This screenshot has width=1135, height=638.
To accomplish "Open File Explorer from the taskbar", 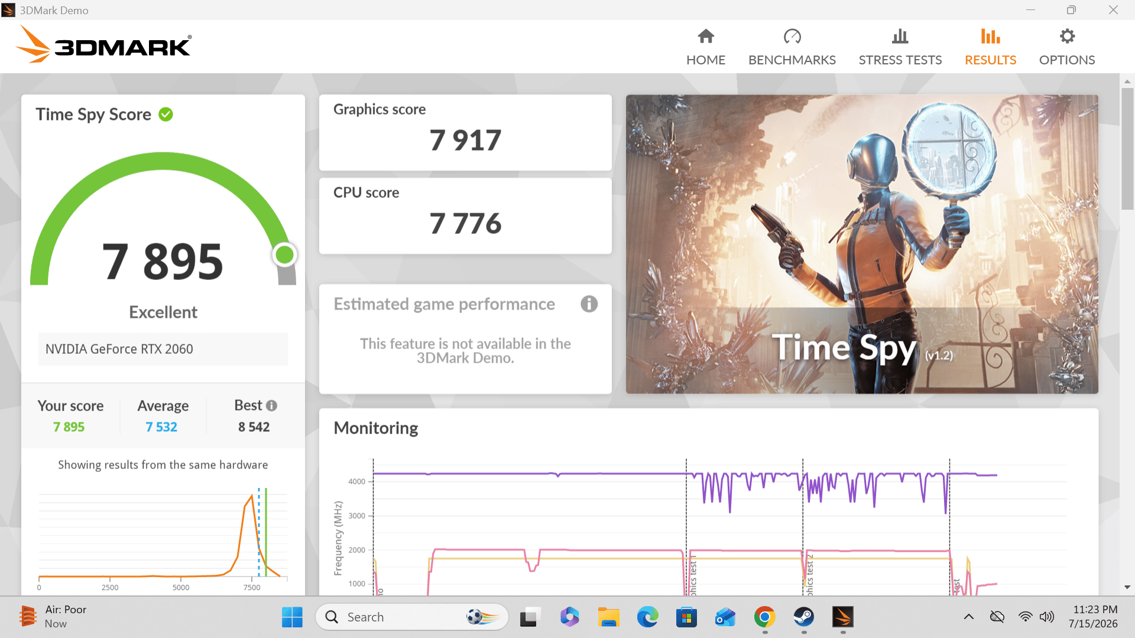I will click(x=608, y=617).
